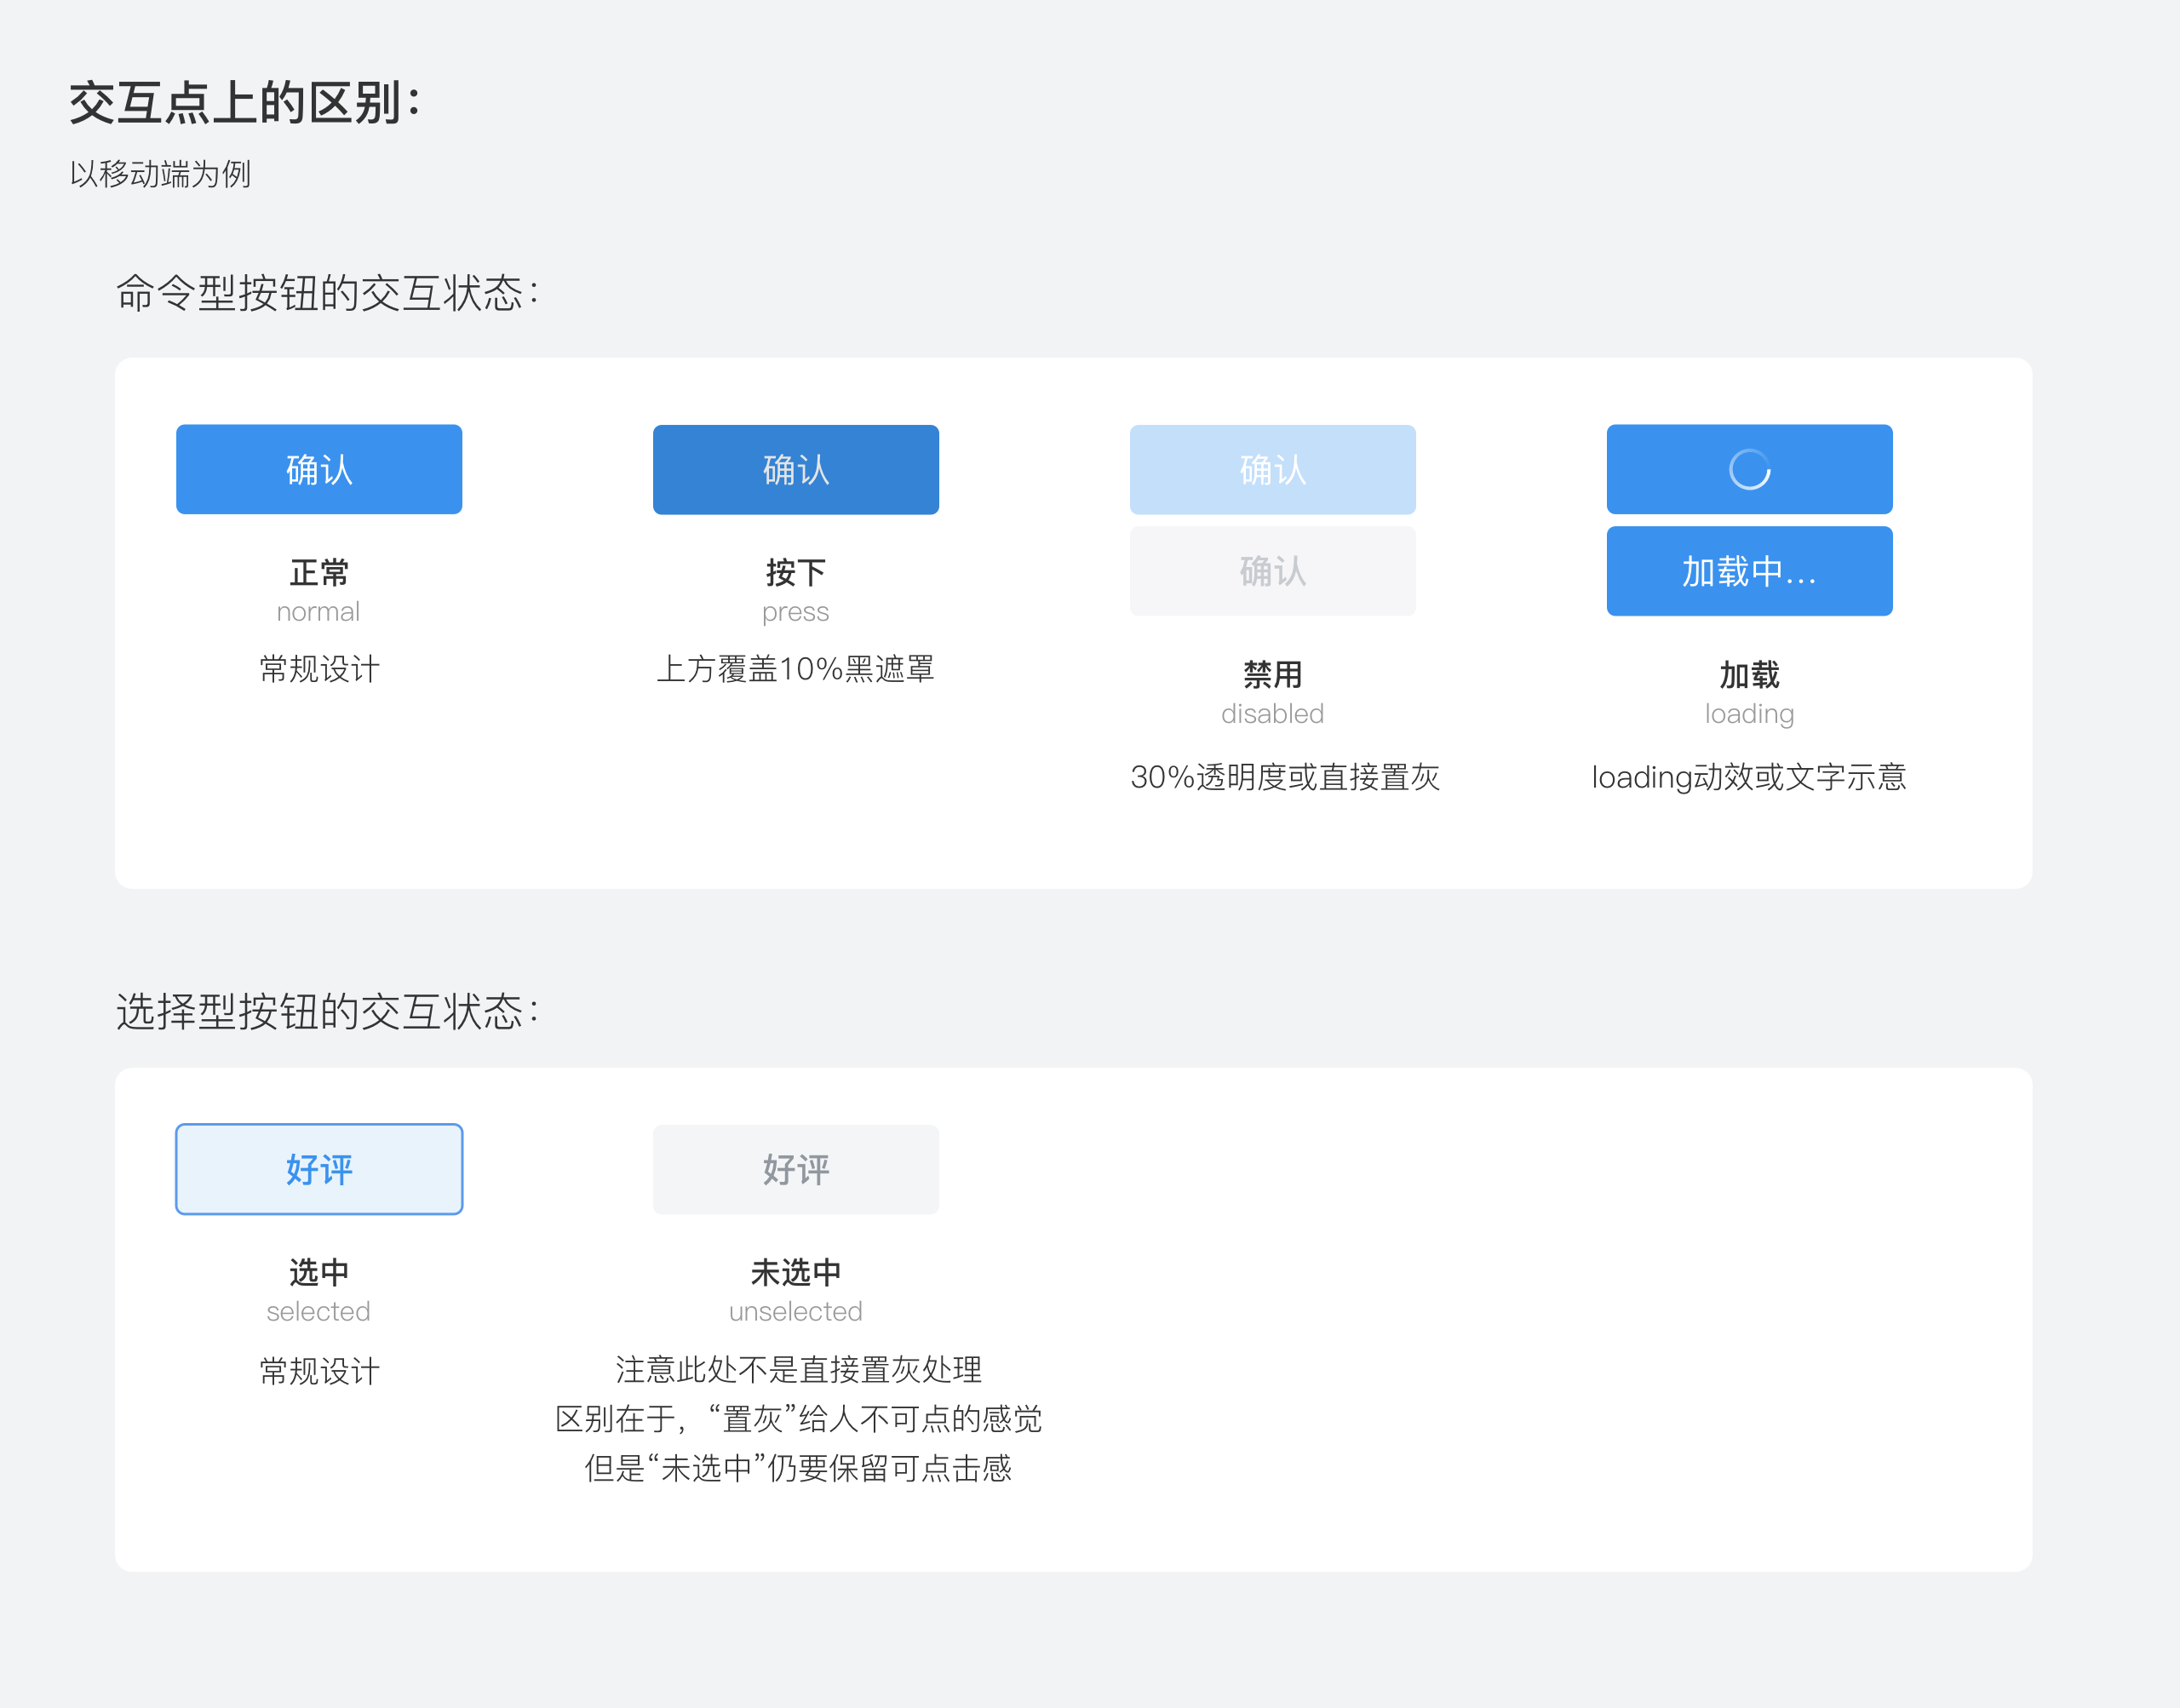Click the loading动效或文字示意 description text
This screenshot has width=2180, height=1708.
click(x=1749, y=777)
